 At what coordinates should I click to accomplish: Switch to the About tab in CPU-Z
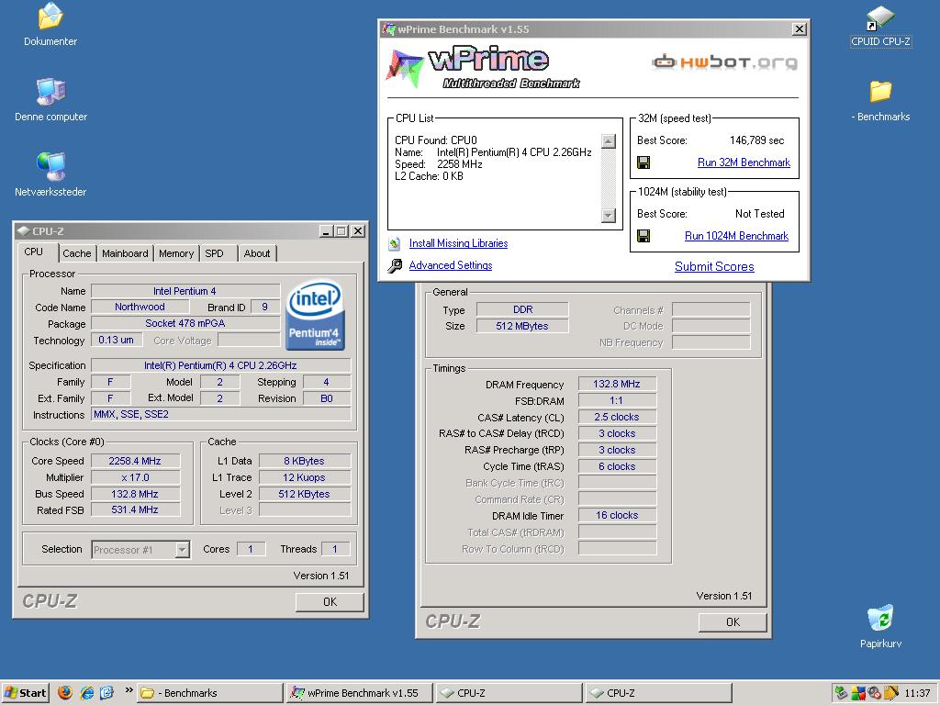pos(257,253)
